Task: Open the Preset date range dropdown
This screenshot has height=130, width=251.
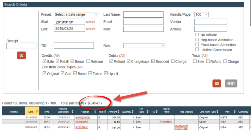Action: [76, 14]
